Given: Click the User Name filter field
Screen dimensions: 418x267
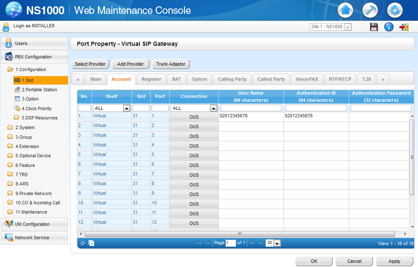Looking at the screenshot, I should point(251,108).
